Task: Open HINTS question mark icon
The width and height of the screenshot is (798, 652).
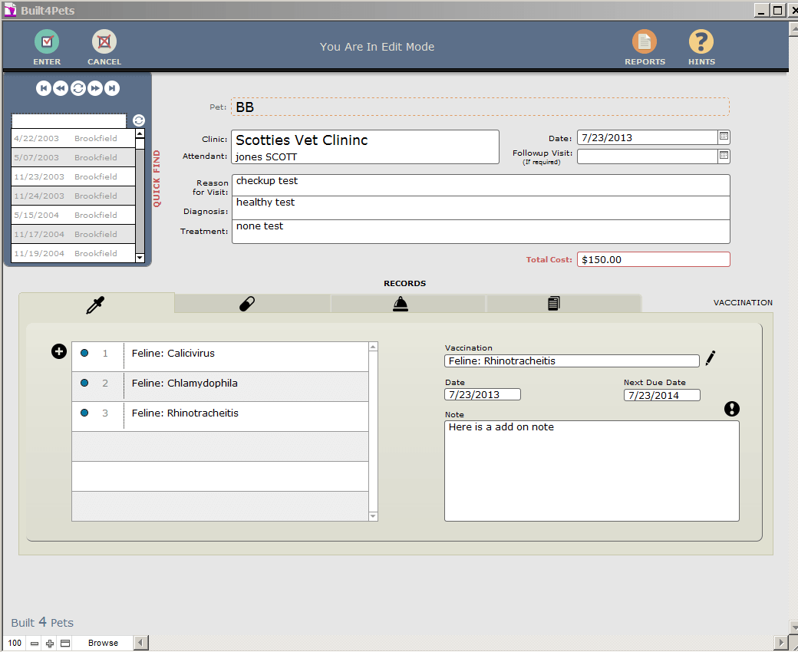Action: click(701, 42)
